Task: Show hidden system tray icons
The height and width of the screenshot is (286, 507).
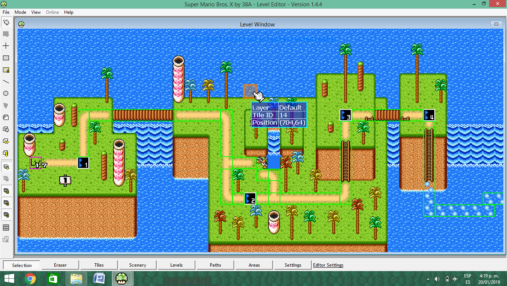Action: tap(428, 279)
